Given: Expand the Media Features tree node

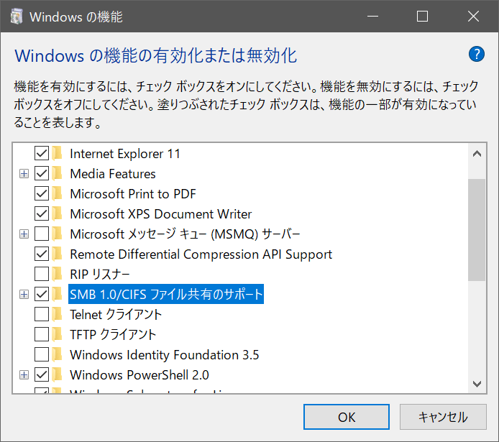Looking at the screenshot, I should click(x=24, y=174).
